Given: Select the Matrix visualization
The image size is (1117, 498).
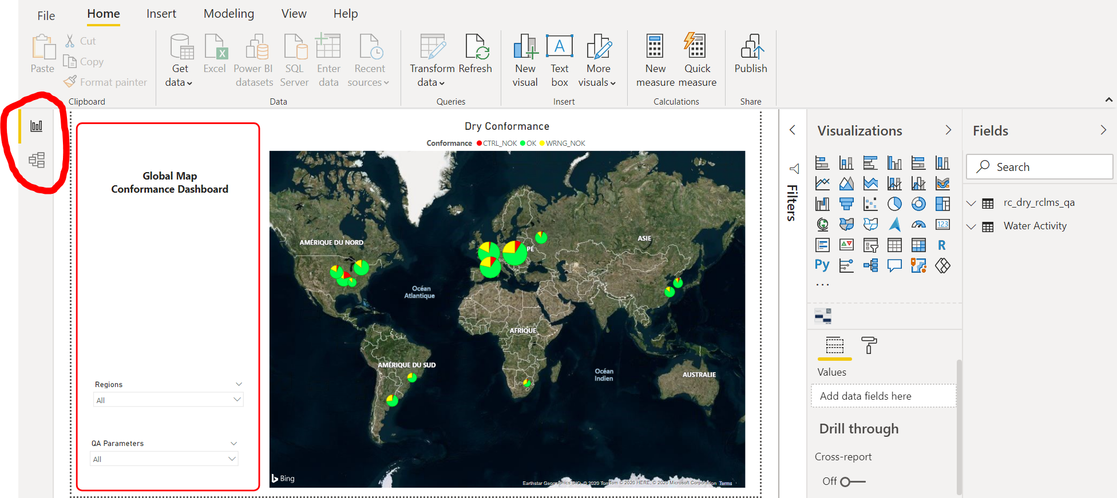Looking at the screenshot, I should 918,245.
